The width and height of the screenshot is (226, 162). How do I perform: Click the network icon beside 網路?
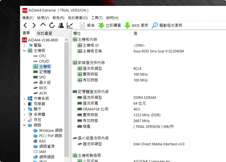coord(30,125)
